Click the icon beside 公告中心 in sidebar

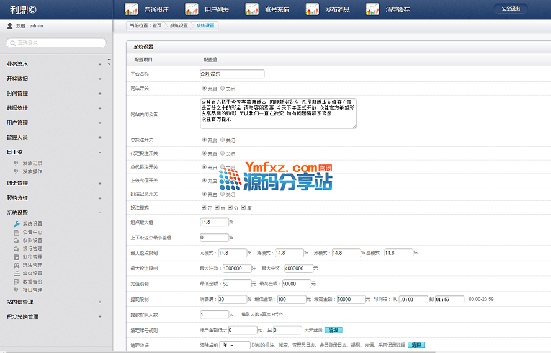click(x=17, y=232)
